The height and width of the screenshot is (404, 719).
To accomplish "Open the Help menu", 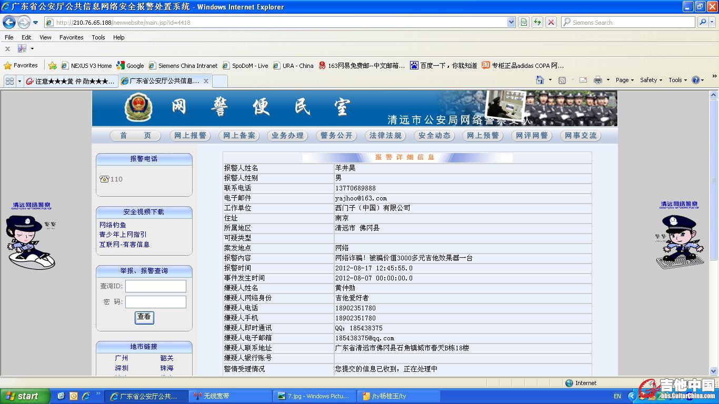I will 119,37.
